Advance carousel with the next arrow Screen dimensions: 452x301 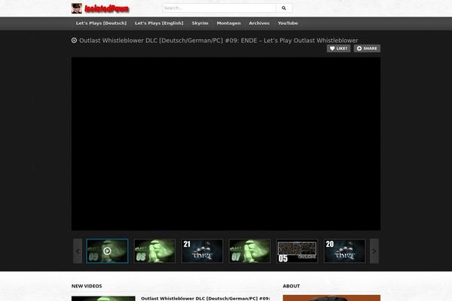tap(374, 251)
